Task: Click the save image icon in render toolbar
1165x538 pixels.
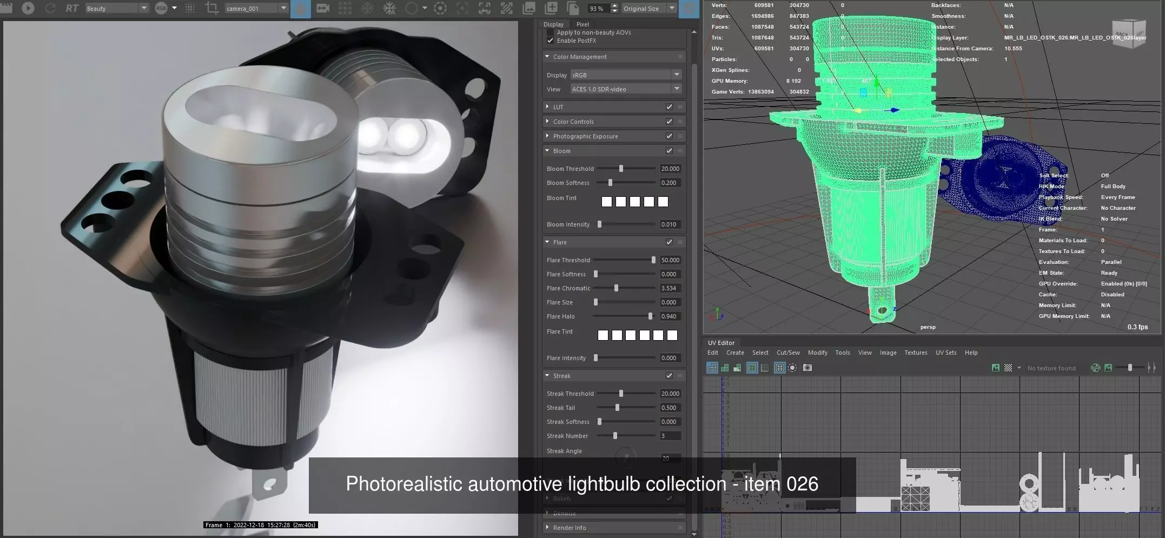Action: click(x=528, y=8)
